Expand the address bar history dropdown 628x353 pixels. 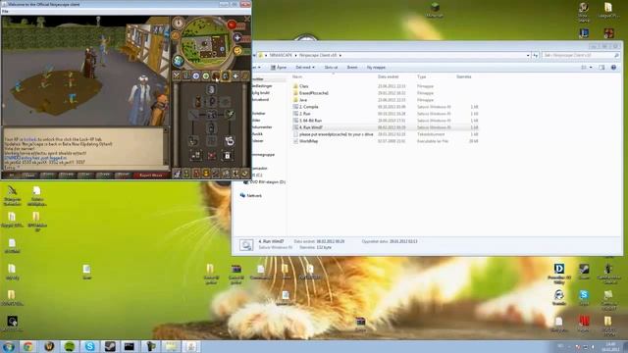coord(528,55)
